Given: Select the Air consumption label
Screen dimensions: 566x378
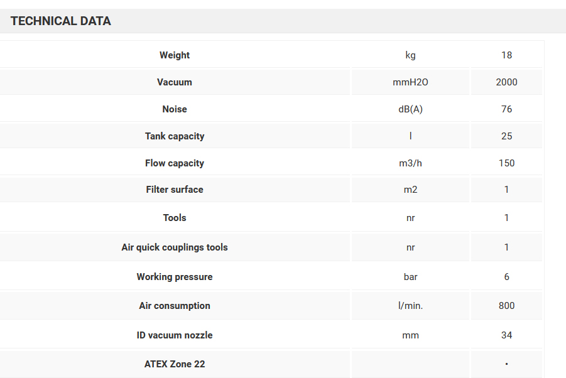Looking at the screenshot, I should click(175, 306).
